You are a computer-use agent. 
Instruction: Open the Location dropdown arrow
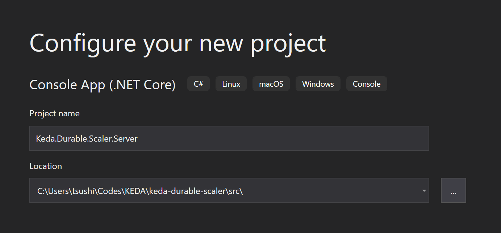point(424,191)
